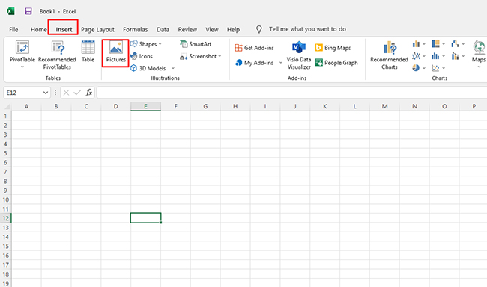487x287 pixels.
Task: Click the Save icon in title bar
Action: coord(28,11)
